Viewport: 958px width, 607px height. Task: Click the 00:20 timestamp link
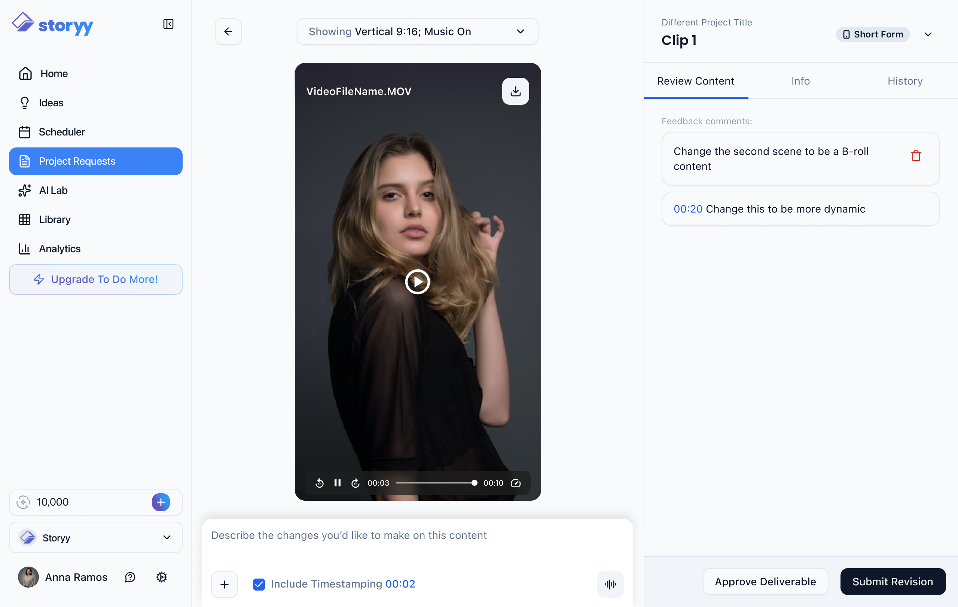click(688, 209)
